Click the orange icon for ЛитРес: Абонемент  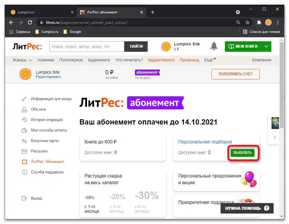pos(24,162)
